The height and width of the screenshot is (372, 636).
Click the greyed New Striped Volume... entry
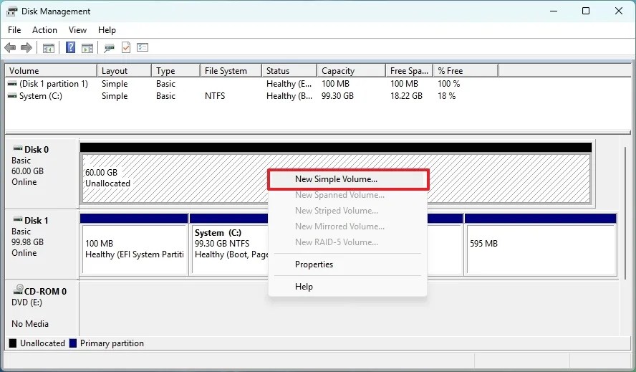tap(347, 211)
